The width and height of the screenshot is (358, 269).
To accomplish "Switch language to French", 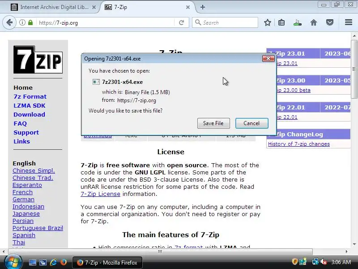I will click(x=23, y=192).
